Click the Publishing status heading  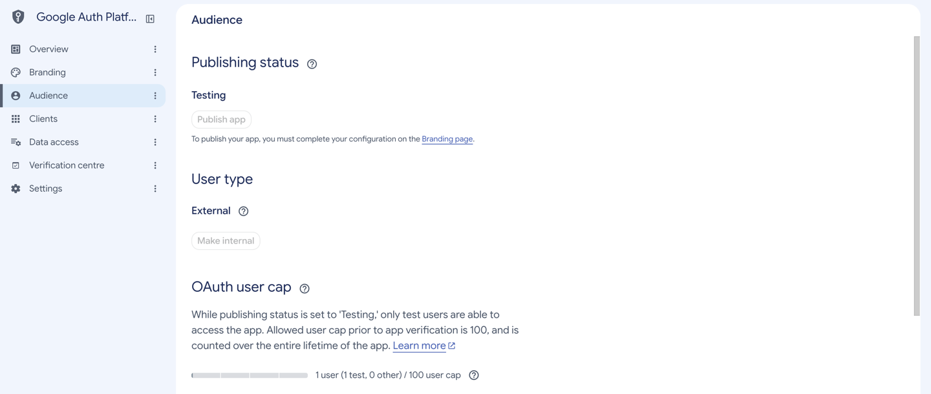click(245, 63)
